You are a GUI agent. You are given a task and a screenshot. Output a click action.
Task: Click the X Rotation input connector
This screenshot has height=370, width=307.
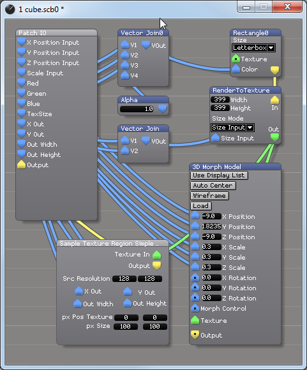[x=195, y=277]
